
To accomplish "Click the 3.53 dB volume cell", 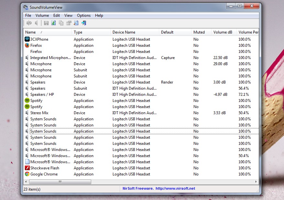I will [220, 113].
